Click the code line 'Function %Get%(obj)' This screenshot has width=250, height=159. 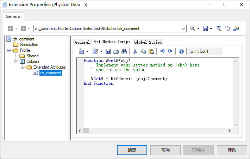[107, 61]
